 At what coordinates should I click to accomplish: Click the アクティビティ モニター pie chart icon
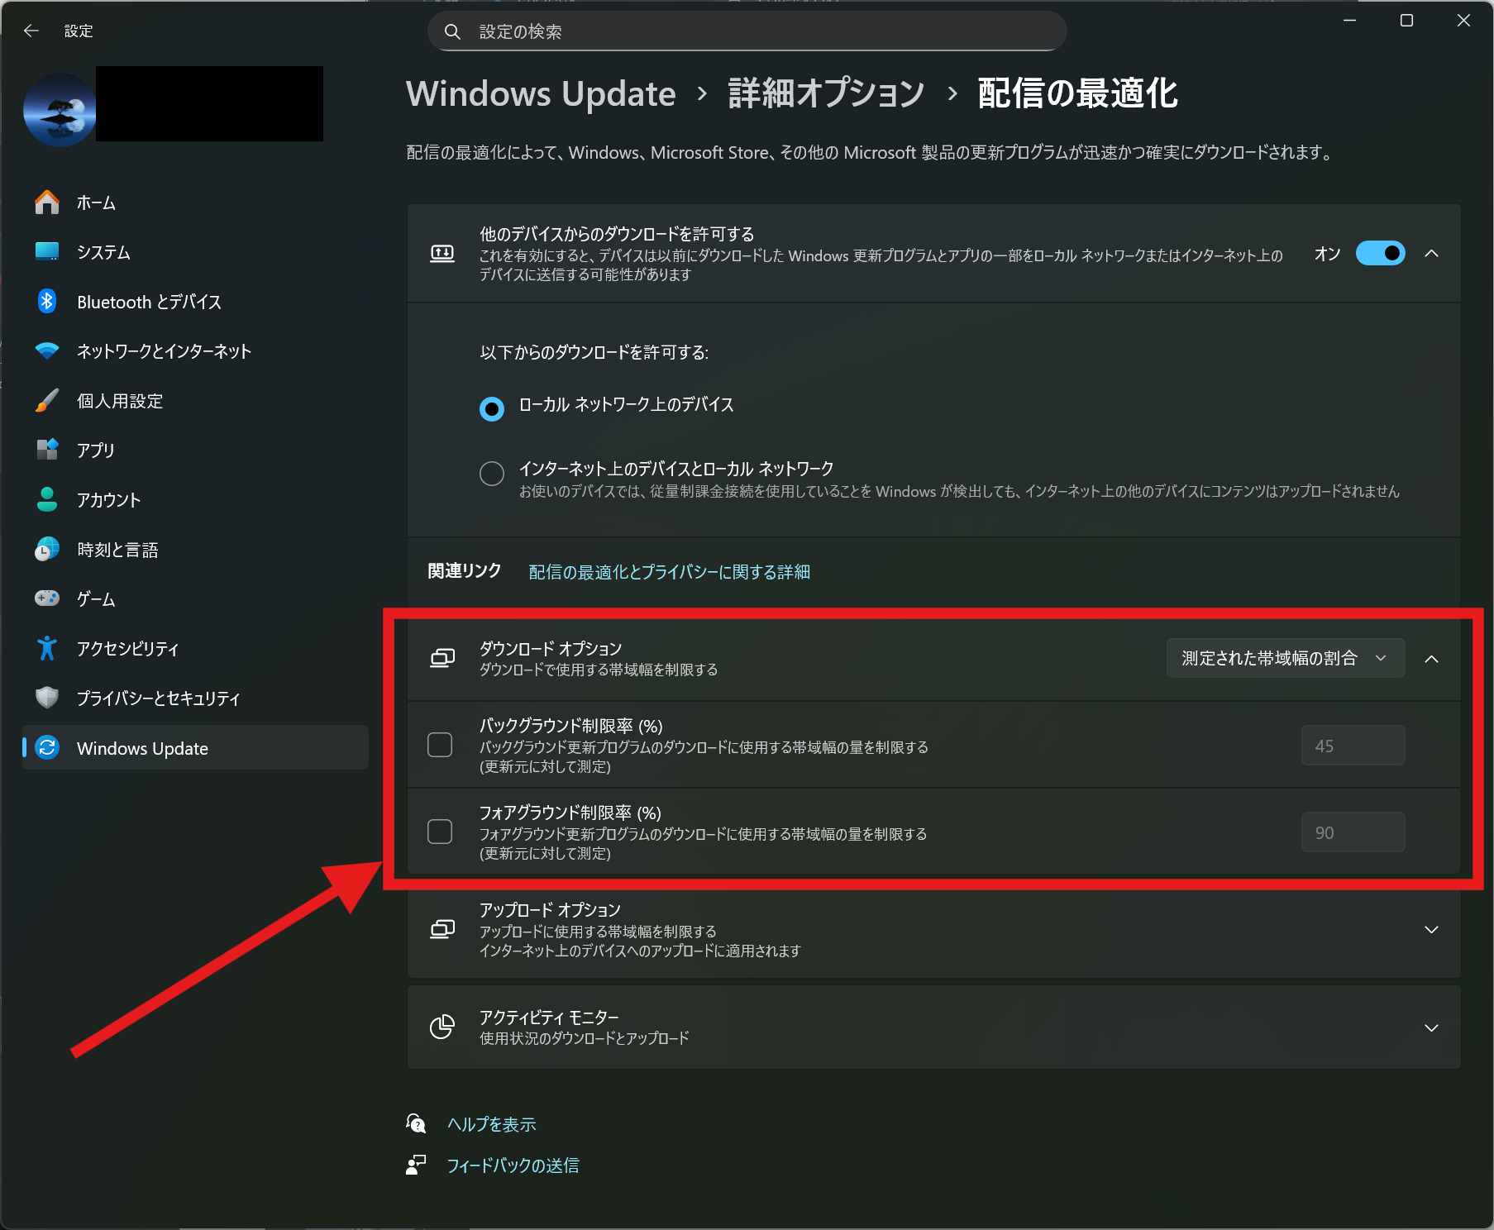point(442,1027)
